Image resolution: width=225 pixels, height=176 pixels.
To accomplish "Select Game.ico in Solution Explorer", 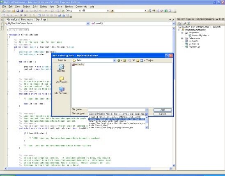I will 192,41.
